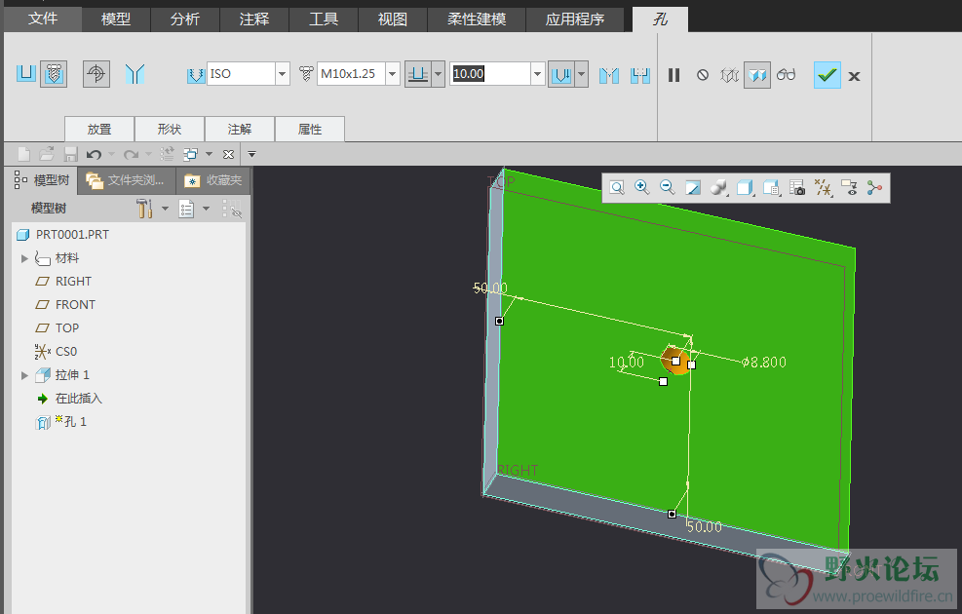Open the ISO thread standard dropdown
Viewport: 962px width, 614px height.
pyautogui.click(x=283, y=74)
